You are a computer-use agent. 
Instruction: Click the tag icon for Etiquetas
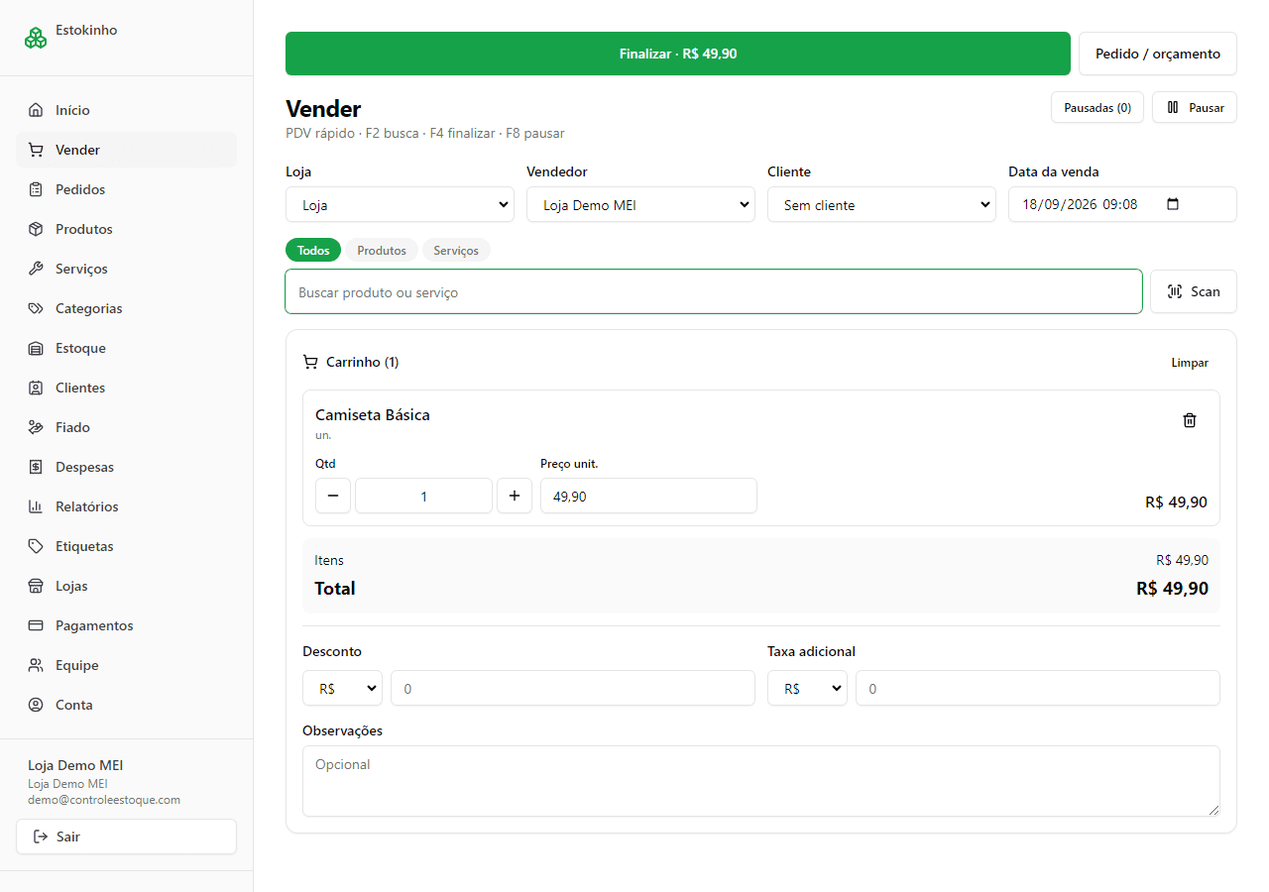(36, 546)
